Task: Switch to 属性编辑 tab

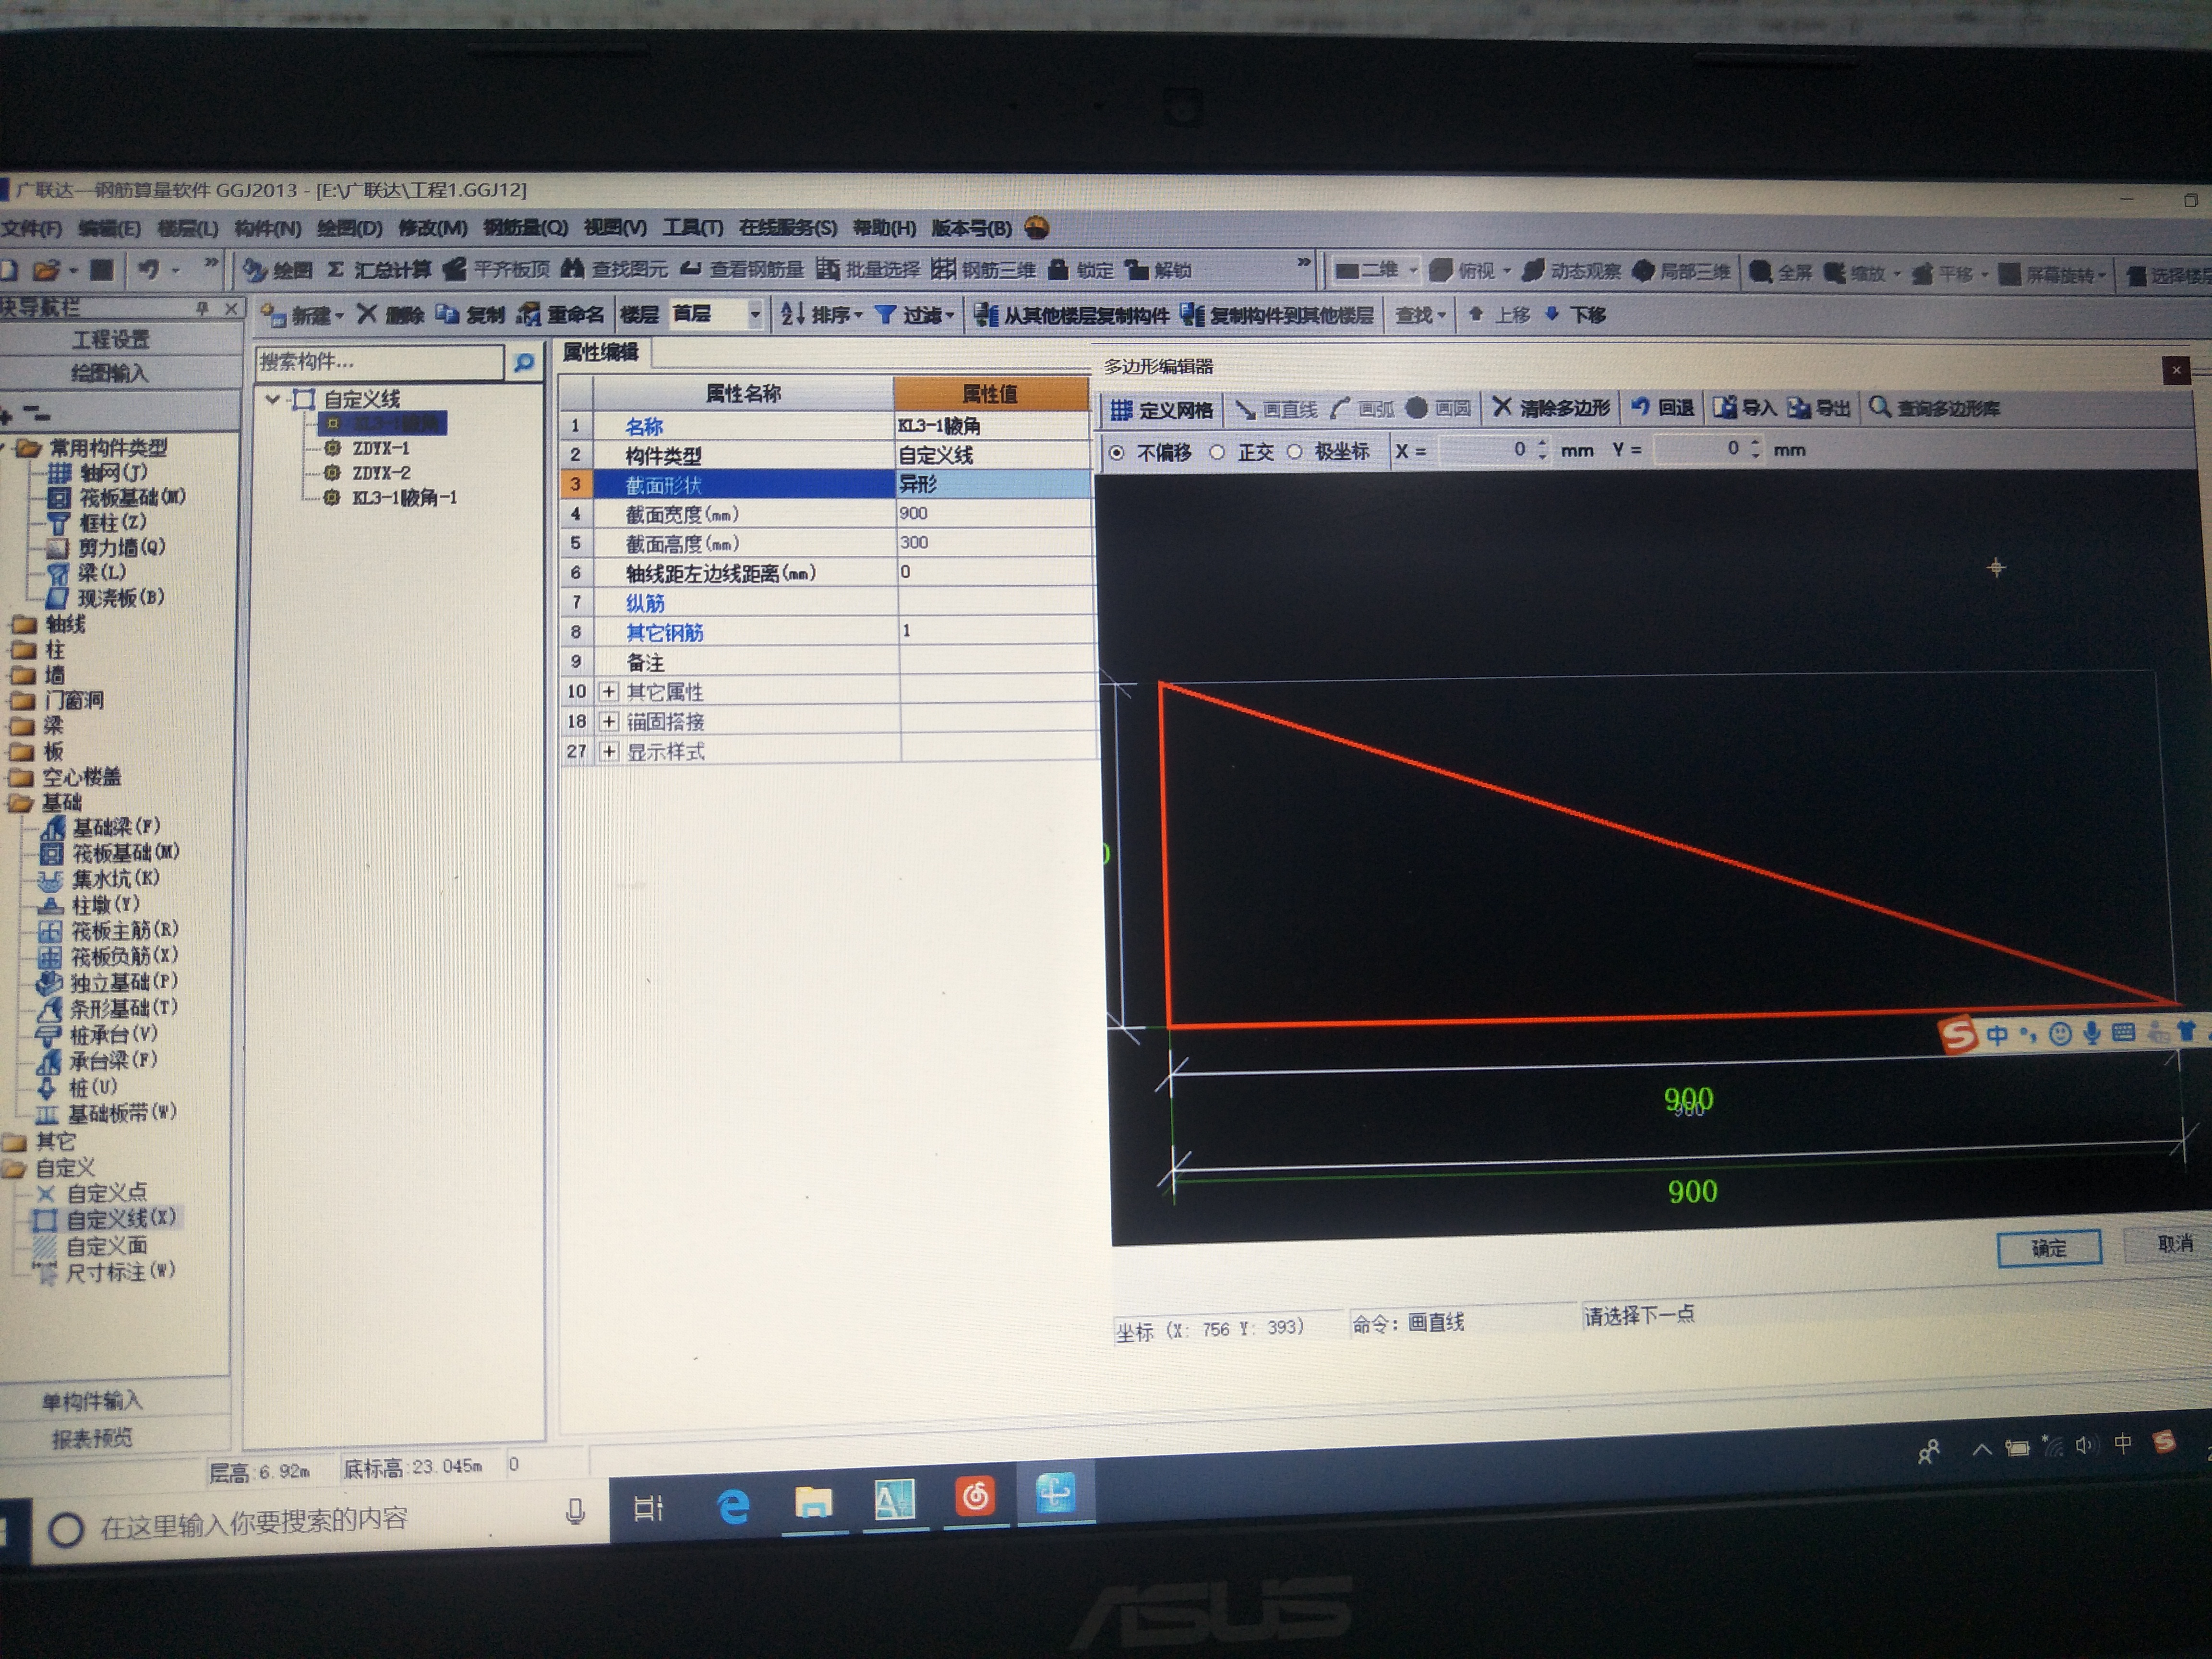Action: (x=600, y=352)
